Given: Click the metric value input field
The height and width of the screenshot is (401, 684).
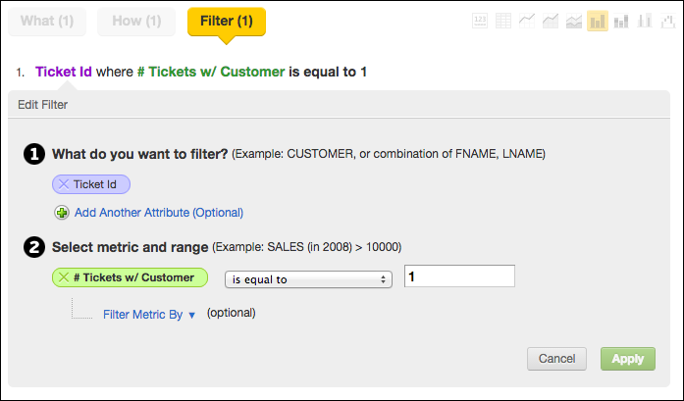Looking at the screenshot, I should pyautogui.click(x=459, y=277).
